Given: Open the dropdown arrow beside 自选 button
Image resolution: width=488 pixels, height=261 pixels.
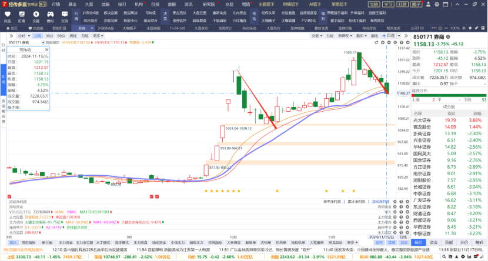Looking at the screenshot, I should [x=399, y=36].
